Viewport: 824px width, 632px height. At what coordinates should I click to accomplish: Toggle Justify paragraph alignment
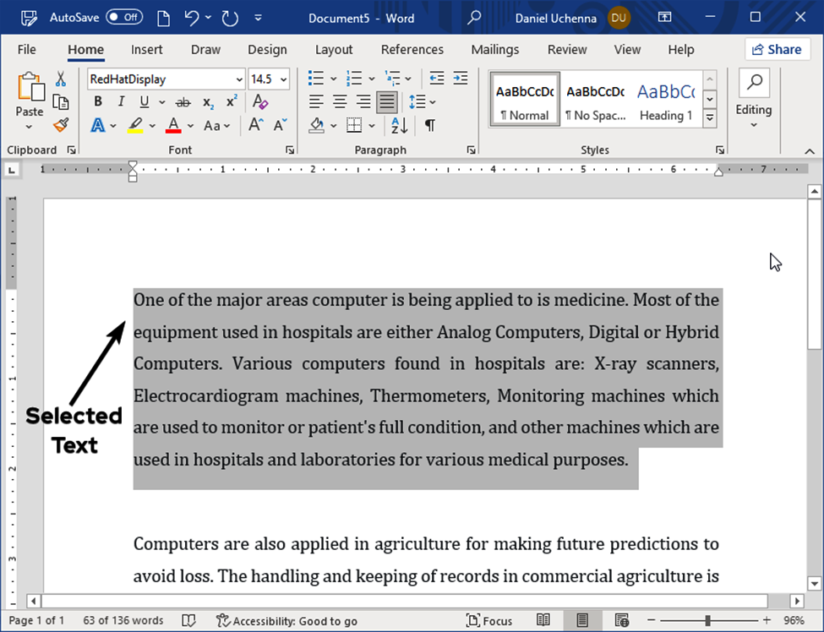pyautogui.click(x=387, y=102)
